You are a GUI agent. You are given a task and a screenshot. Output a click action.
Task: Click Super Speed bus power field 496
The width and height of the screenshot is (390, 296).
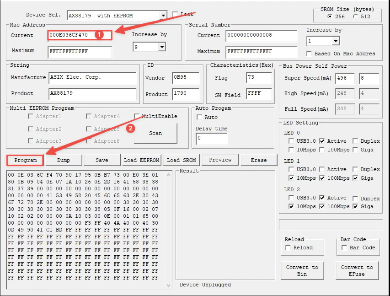pyautogui.click(x=345, y=78)
